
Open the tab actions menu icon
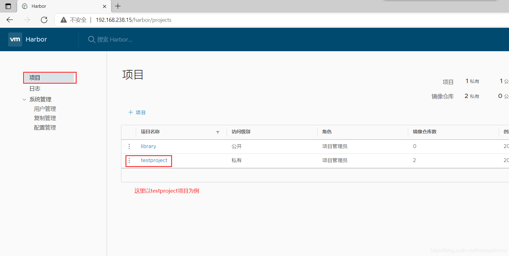point(8,6)
